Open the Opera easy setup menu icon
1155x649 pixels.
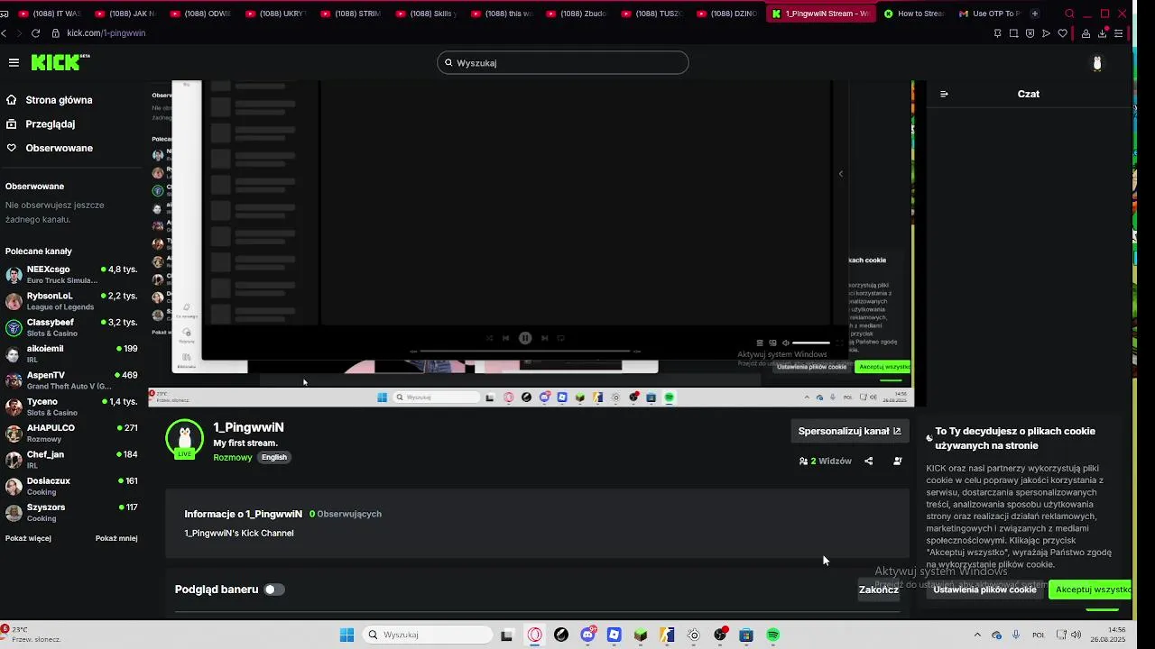1119,33
